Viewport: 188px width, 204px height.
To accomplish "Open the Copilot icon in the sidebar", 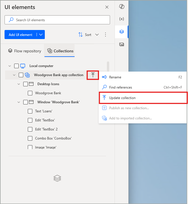I will point(122,7).
